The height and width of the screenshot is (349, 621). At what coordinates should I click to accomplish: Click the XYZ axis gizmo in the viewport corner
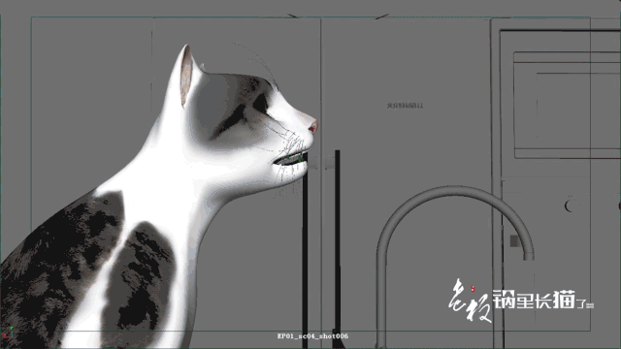click(x=7, y=333)
